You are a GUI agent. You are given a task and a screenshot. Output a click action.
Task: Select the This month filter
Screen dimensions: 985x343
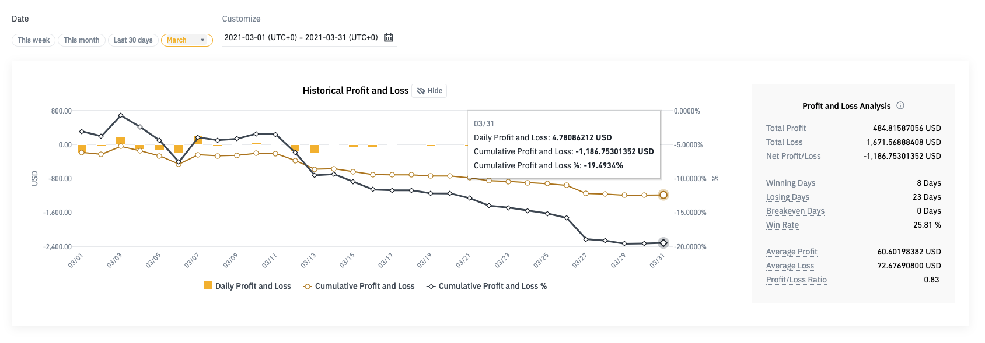82,40
